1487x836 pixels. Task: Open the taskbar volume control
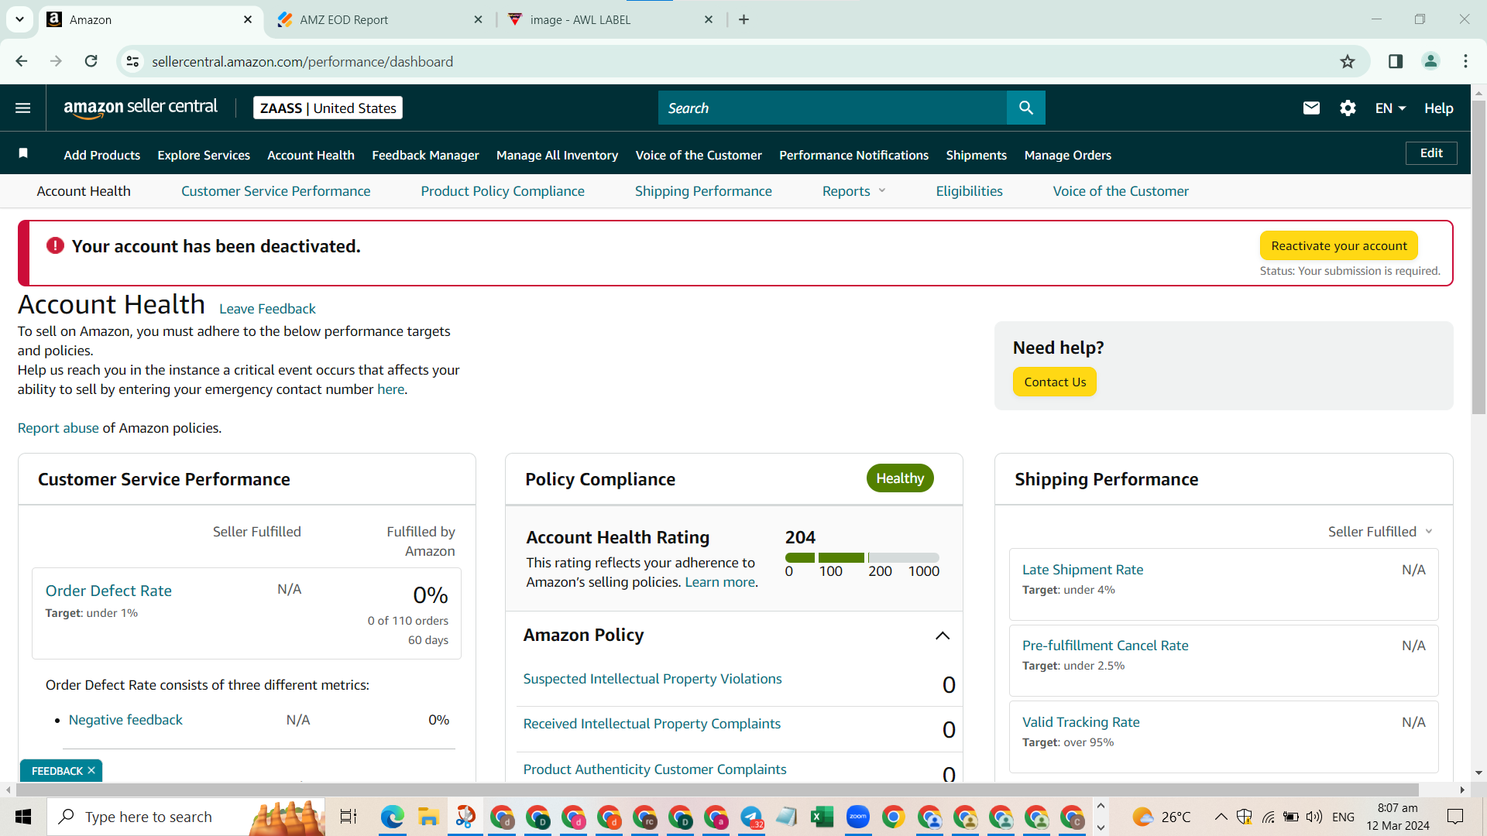1314,817
